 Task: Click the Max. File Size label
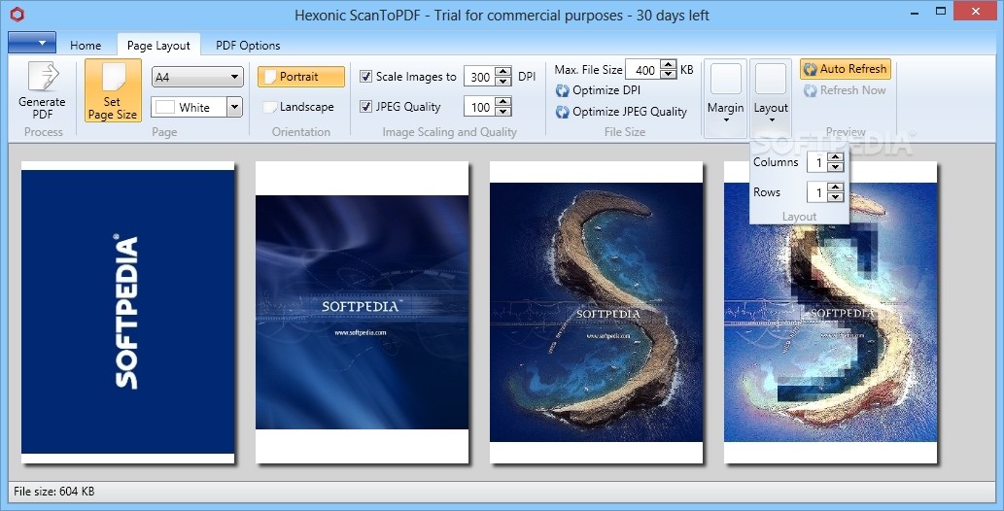tap(588, 70)
